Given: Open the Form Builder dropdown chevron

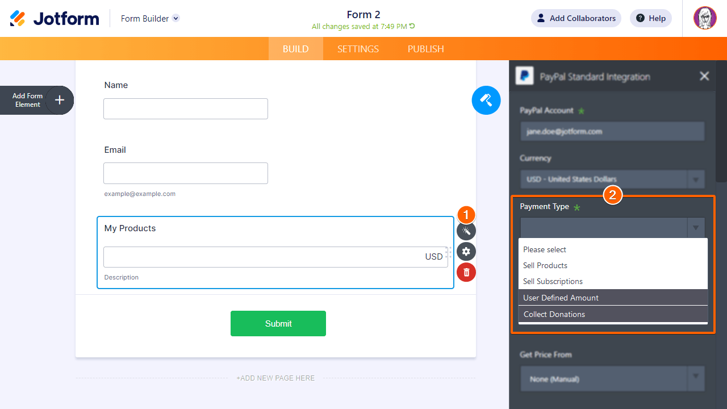Looking at the screenshot, I should [176, 18].
